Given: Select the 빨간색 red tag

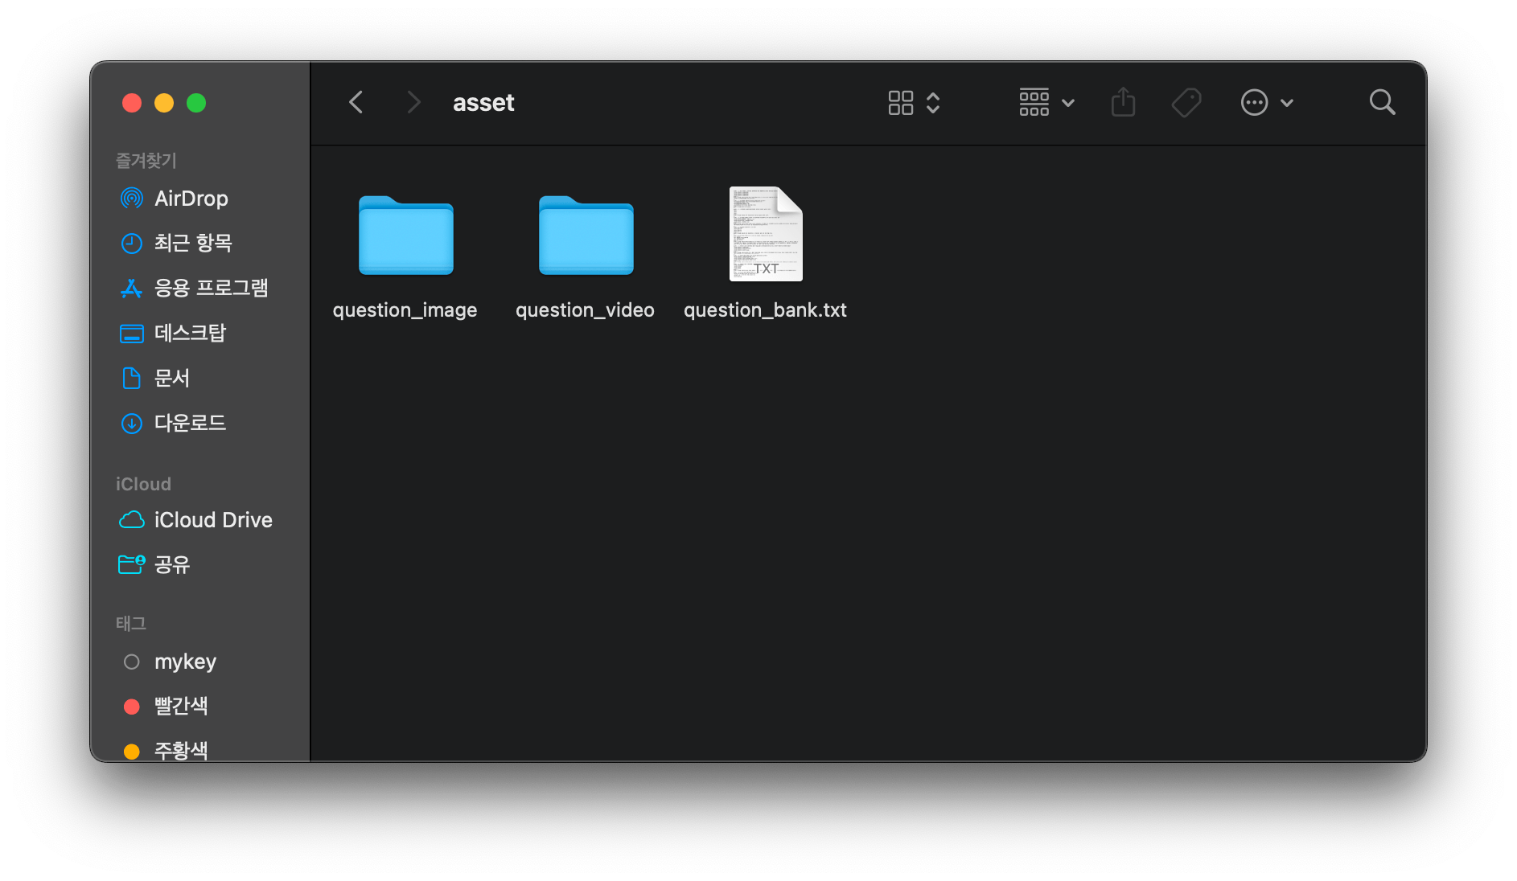Looking at the screenshot, I should 181,706.
